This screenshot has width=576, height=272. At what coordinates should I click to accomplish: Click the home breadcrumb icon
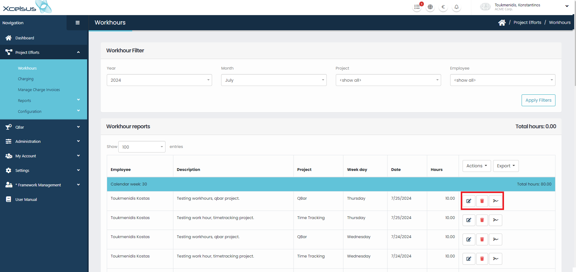click(x=502, y=23)
